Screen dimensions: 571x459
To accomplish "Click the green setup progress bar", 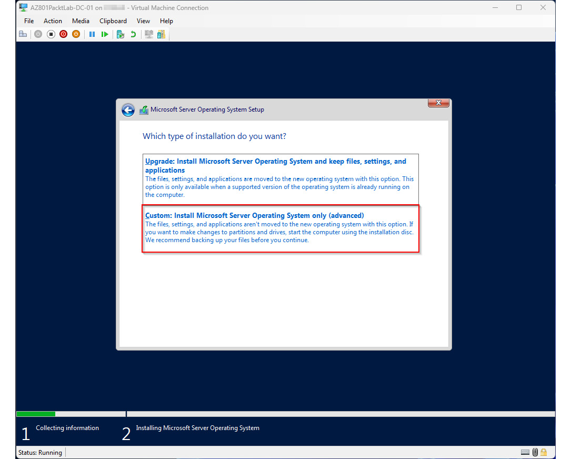I will click(x=36, y=414).
